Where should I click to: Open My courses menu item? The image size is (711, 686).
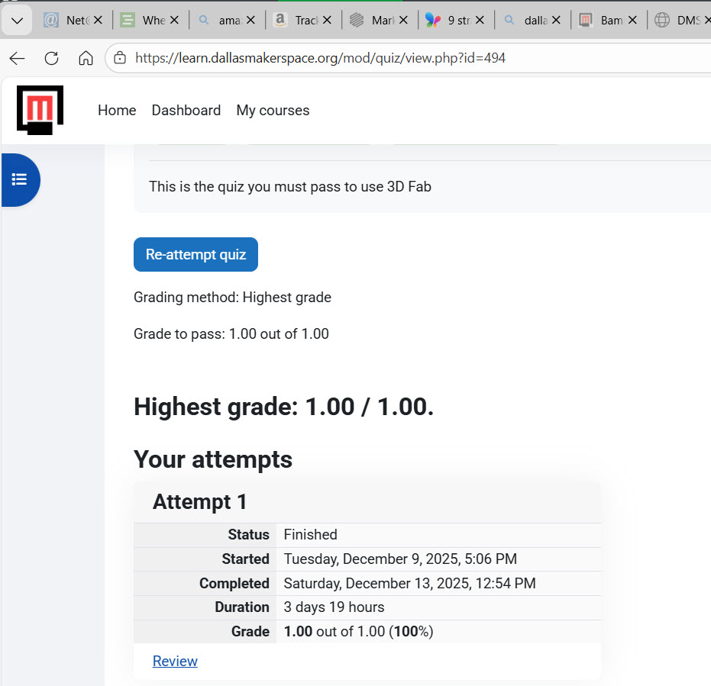point(273,110)
